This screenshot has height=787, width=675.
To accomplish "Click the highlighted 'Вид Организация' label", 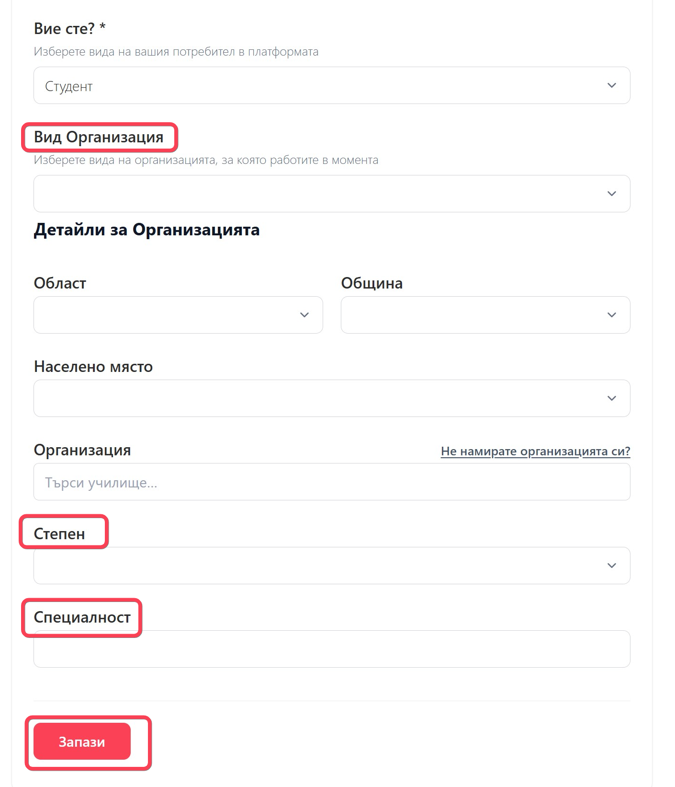I will (x=99, y=137).
